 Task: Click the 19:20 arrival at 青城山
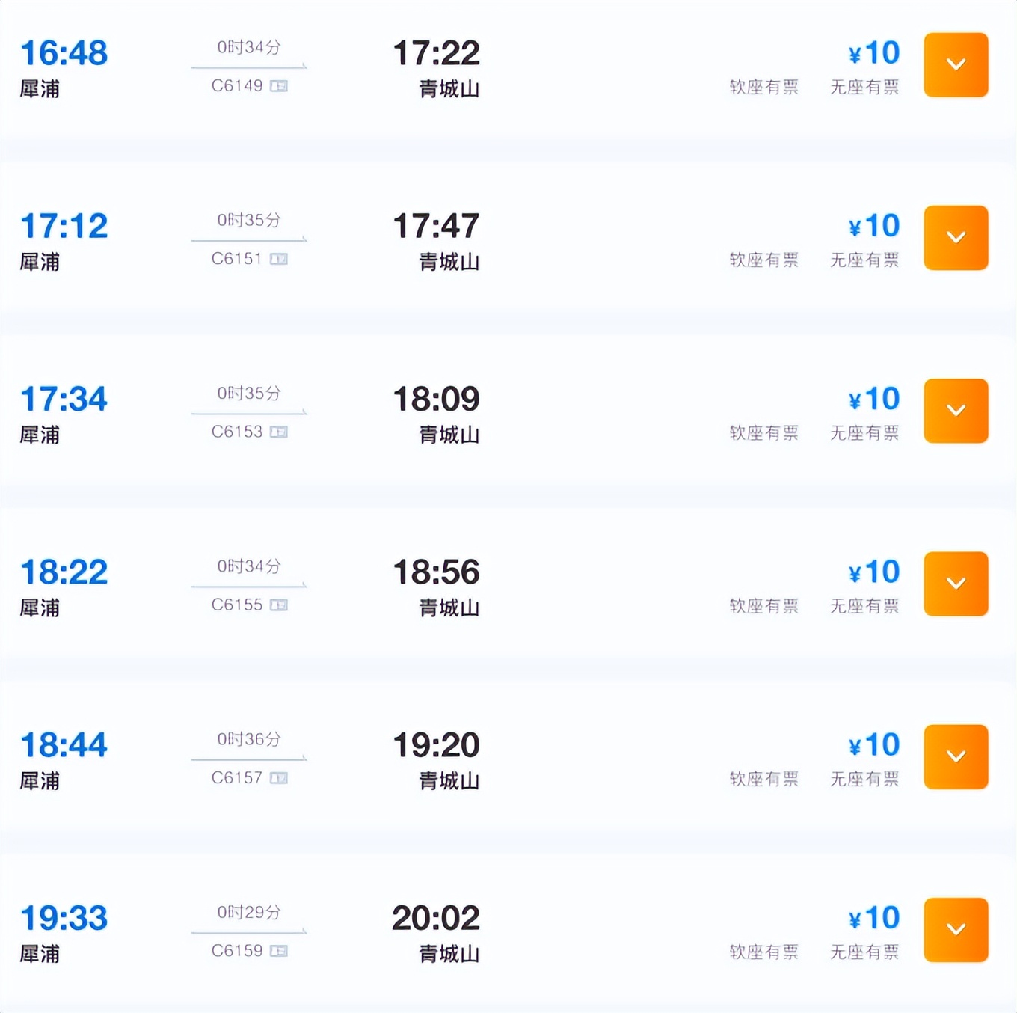[x=436, y=745]
